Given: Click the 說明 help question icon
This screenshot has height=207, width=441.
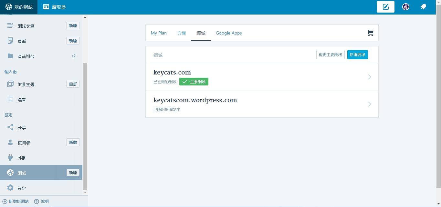Looking at the screenshot, I should coord(37,202).
